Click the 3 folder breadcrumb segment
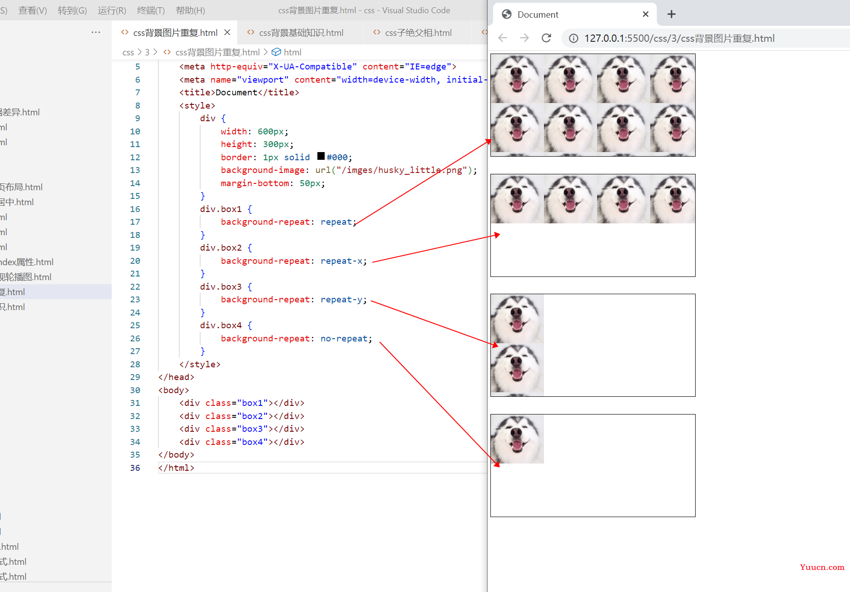850x592 pixels. [x=147, y=52]
